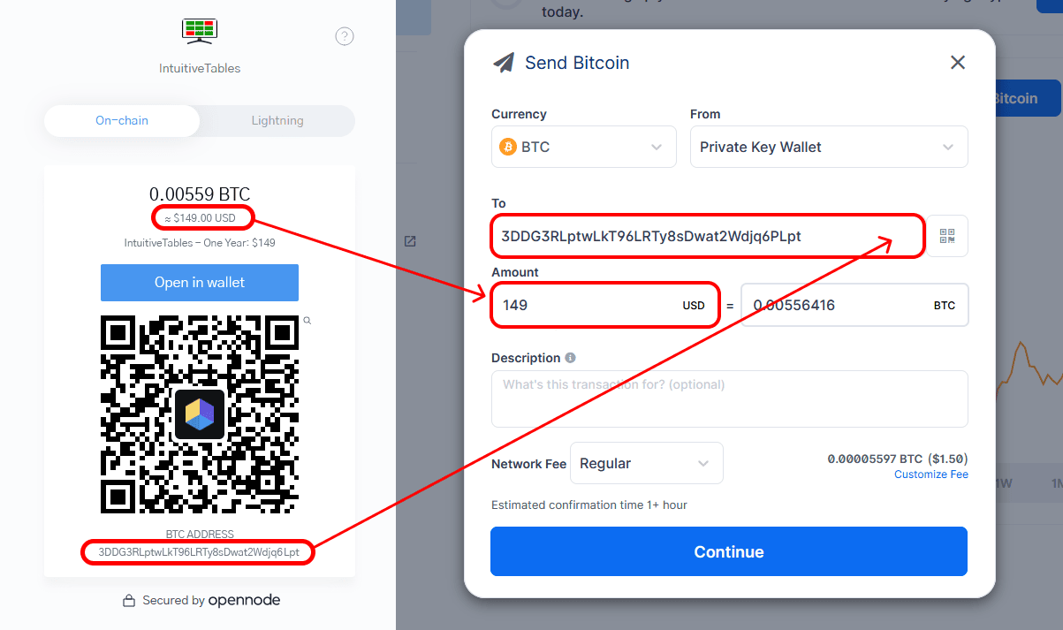Click the Bitcoin currency logo icon
The height and width of the screenshot is (630, 1063).
tap(508, 147)
